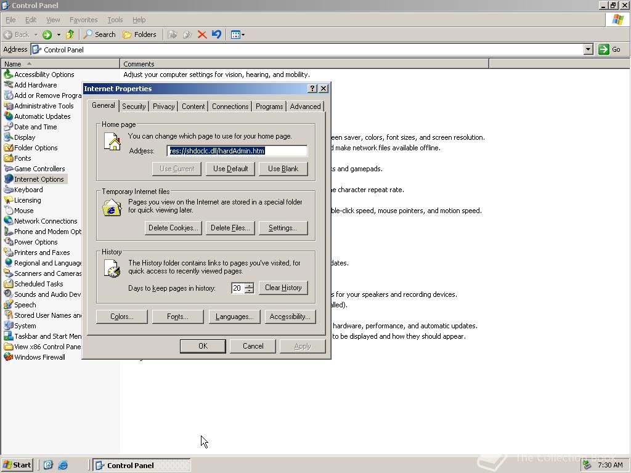Open the Start menu button
The image size is (631, 473).
17,465
